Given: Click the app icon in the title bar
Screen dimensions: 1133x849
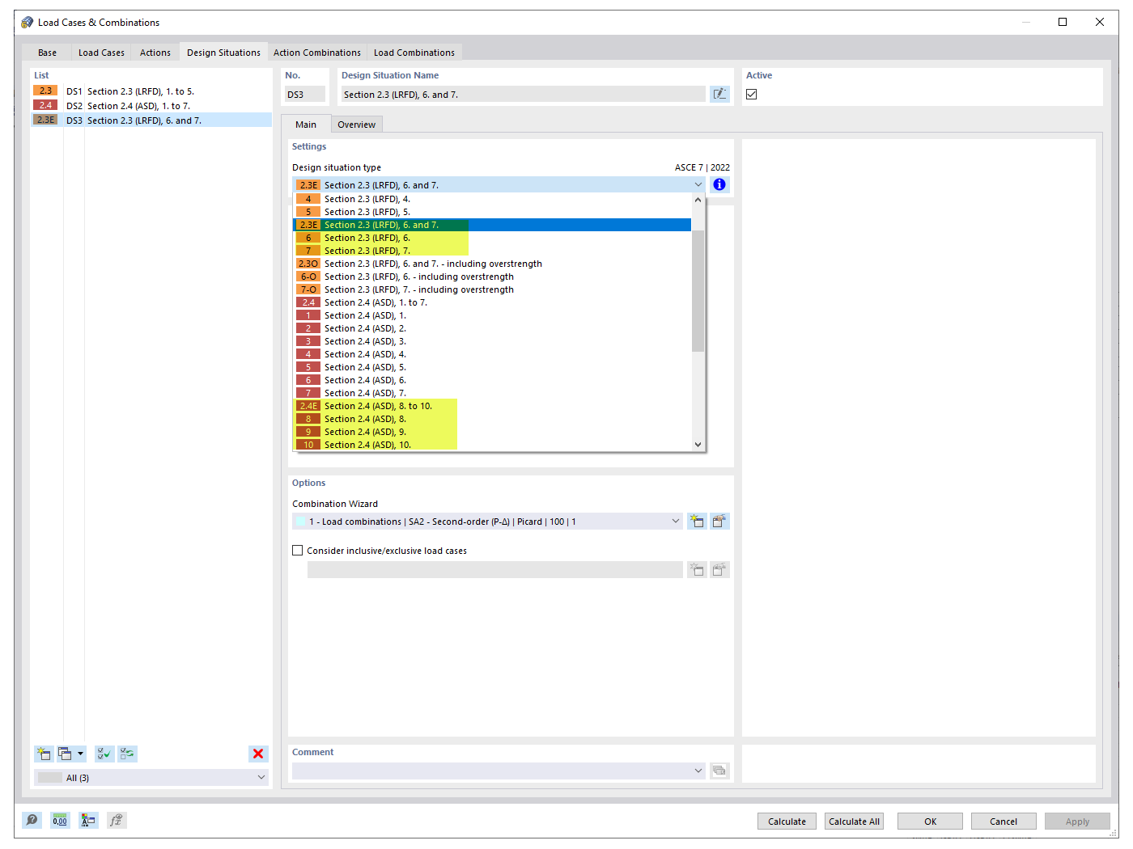Looking at the screenshot, I should point(28,23).
